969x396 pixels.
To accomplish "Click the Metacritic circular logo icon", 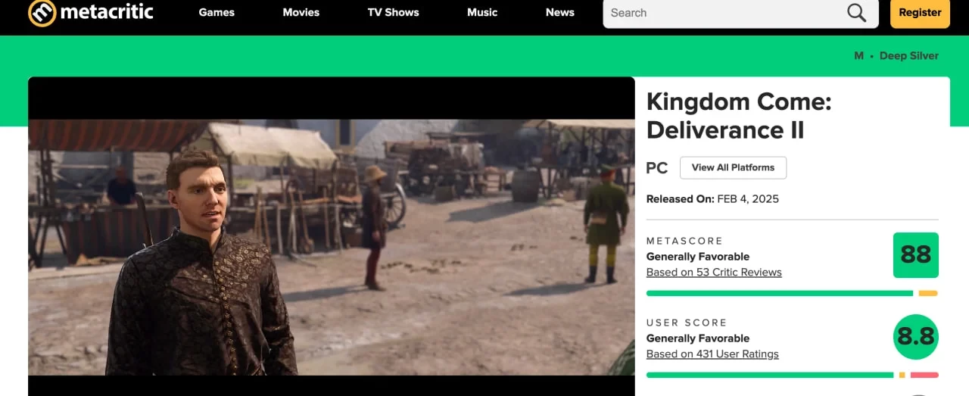I will [42, 13].
